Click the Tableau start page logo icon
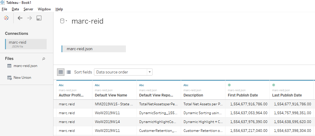The height and width of the screenshot is (136, 315). 6,18
